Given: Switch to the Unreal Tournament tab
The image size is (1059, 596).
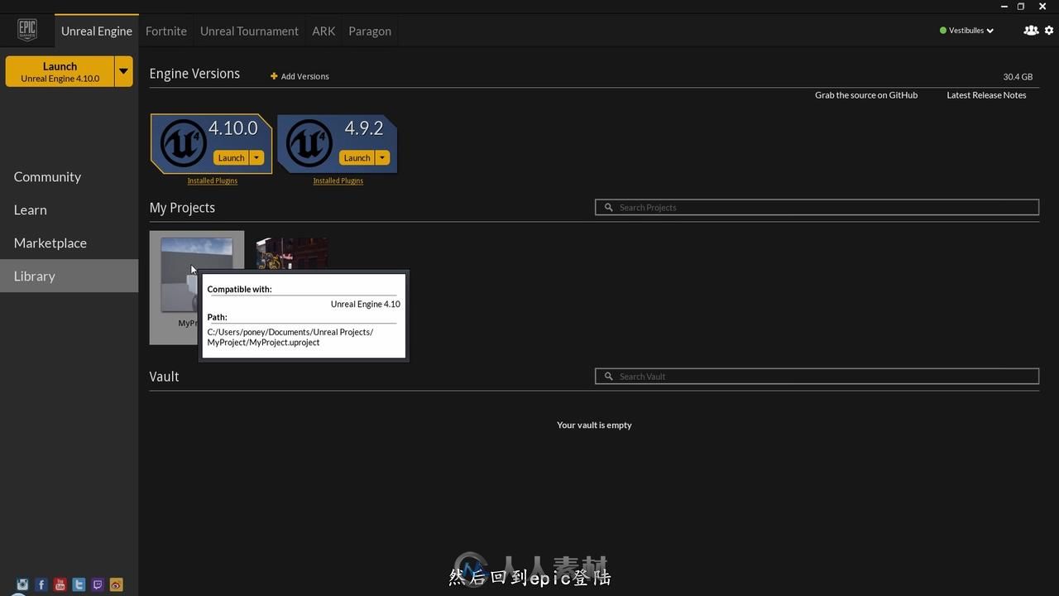Looking at the screenshot, I should click(x=249, y=31).
